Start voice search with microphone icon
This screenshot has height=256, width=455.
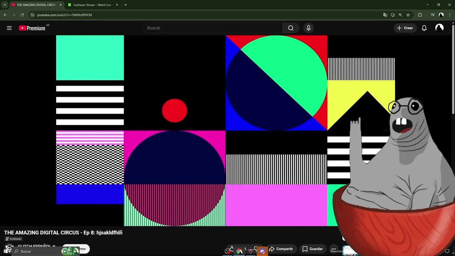[x=309, y=28]
